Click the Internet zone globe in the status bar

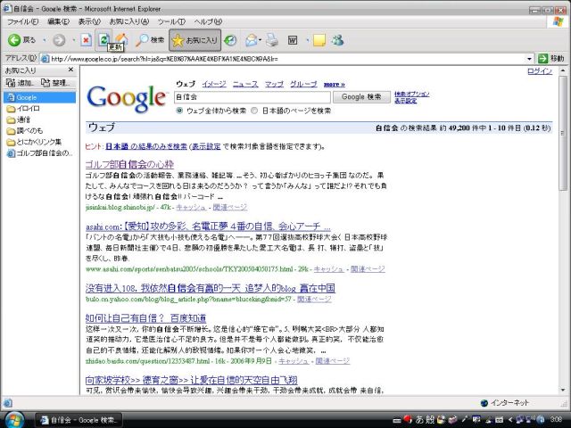pos(484,403)
